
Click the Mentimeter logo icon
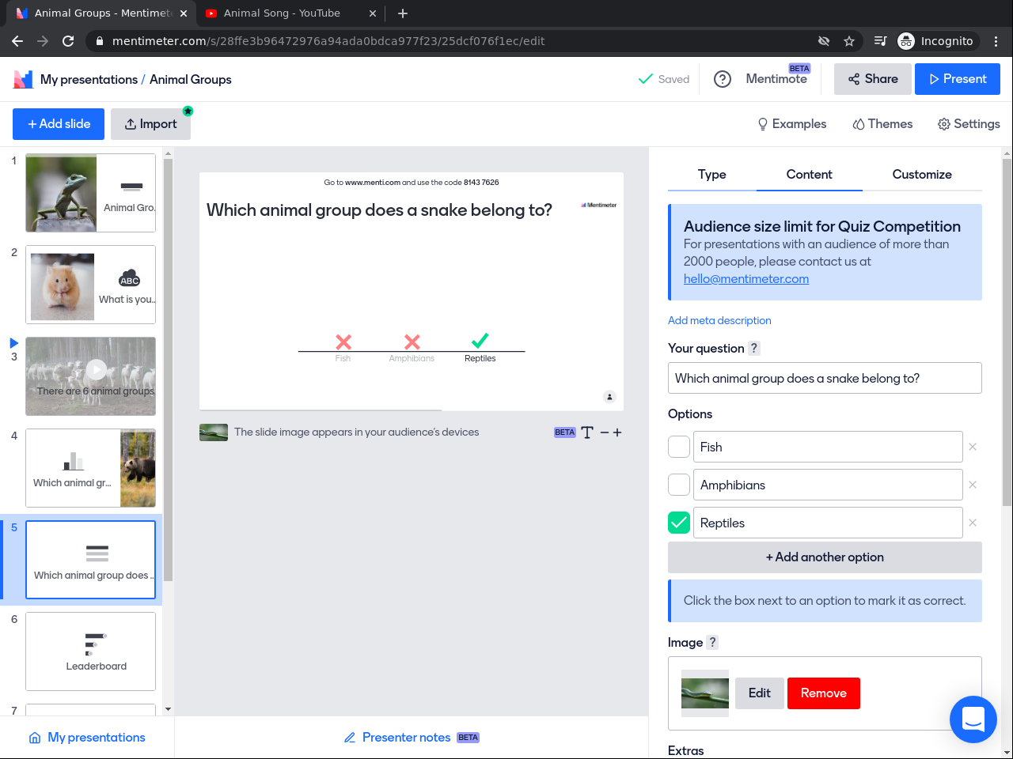click(x=23, y=79)
